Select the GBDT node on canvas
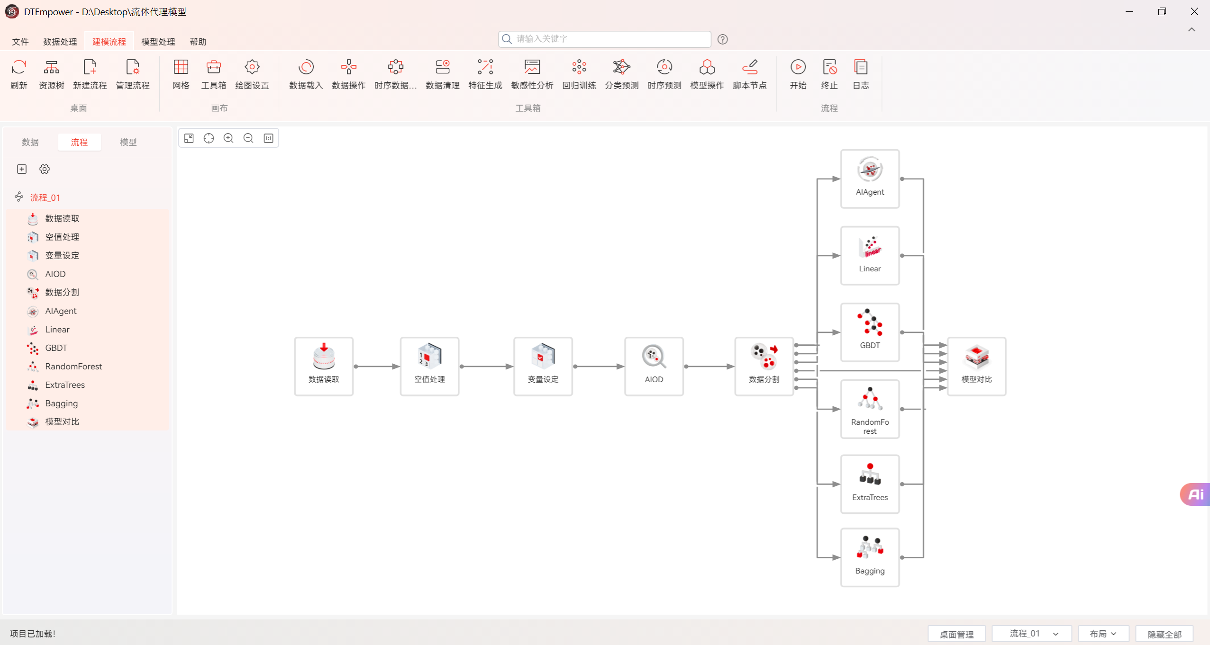 tap(869, 332)
